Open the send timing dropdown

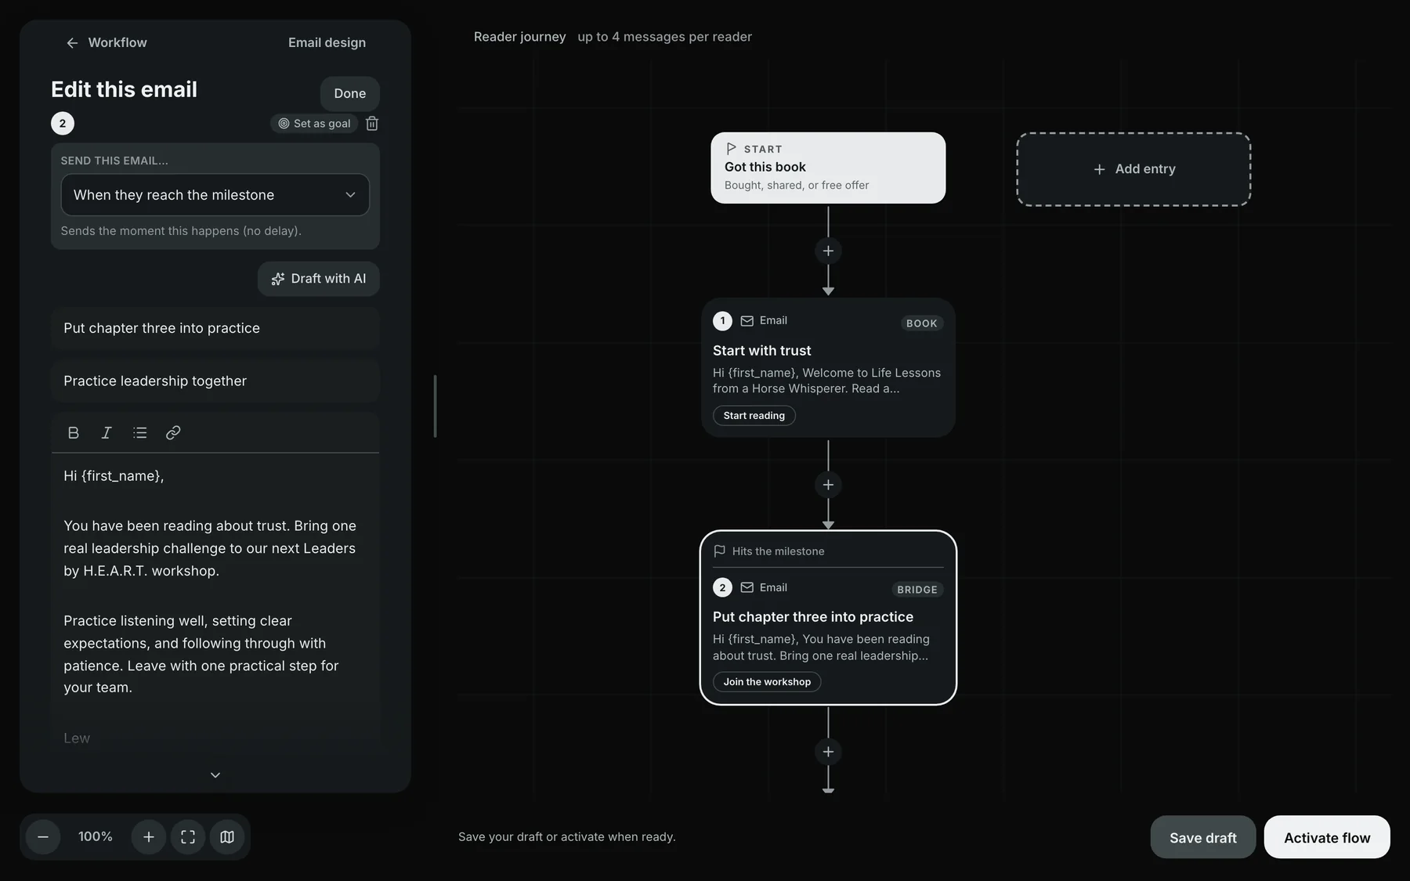tap(215, 195)
